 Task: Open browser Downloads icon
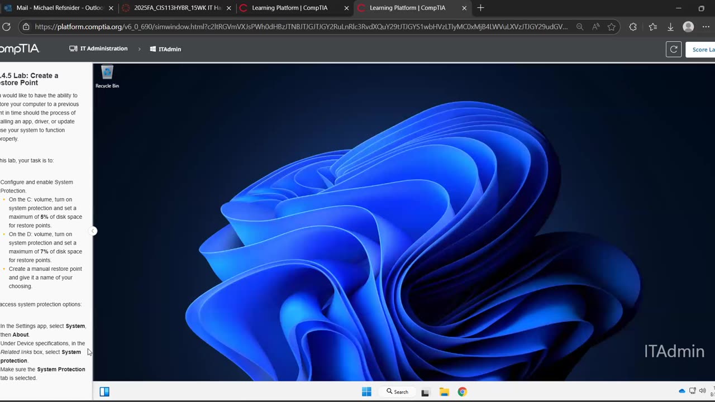670,27
